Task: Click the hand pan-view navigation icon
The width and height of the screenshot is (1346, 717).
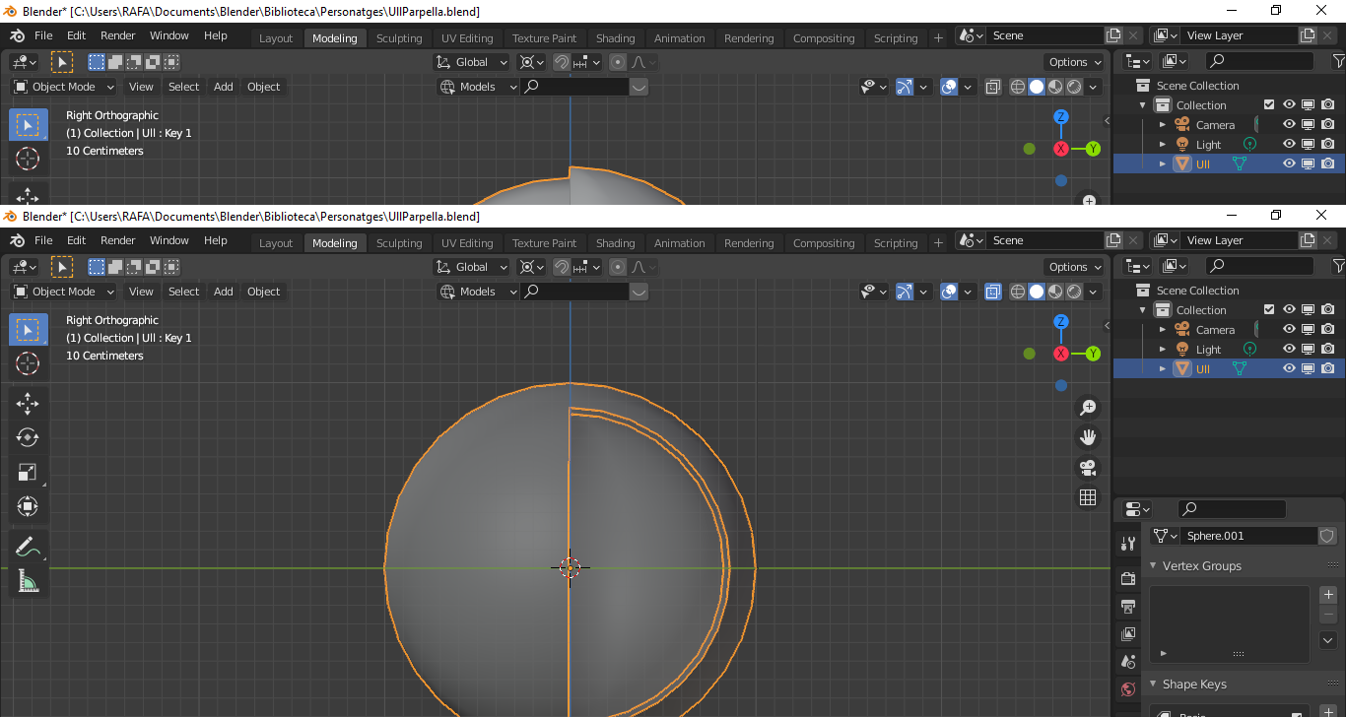Action: [1088, 437]
